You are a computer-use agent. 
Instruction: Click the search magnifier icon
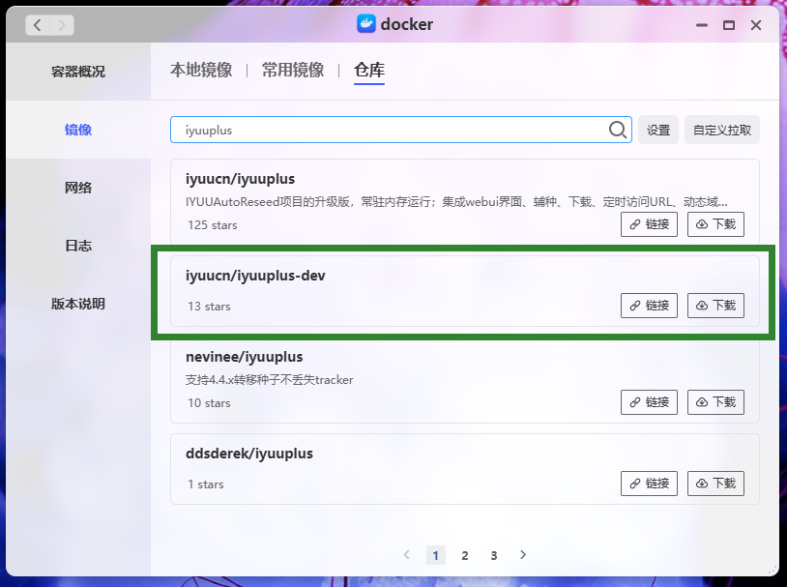tap(618, 130)
